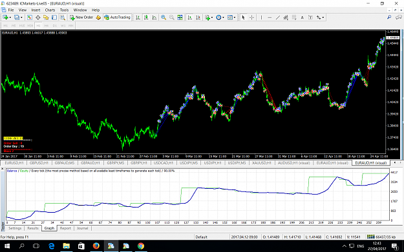Switch to bar chart display
The width and height of the screenshot is (404, 252).
(x=138, y=17)
